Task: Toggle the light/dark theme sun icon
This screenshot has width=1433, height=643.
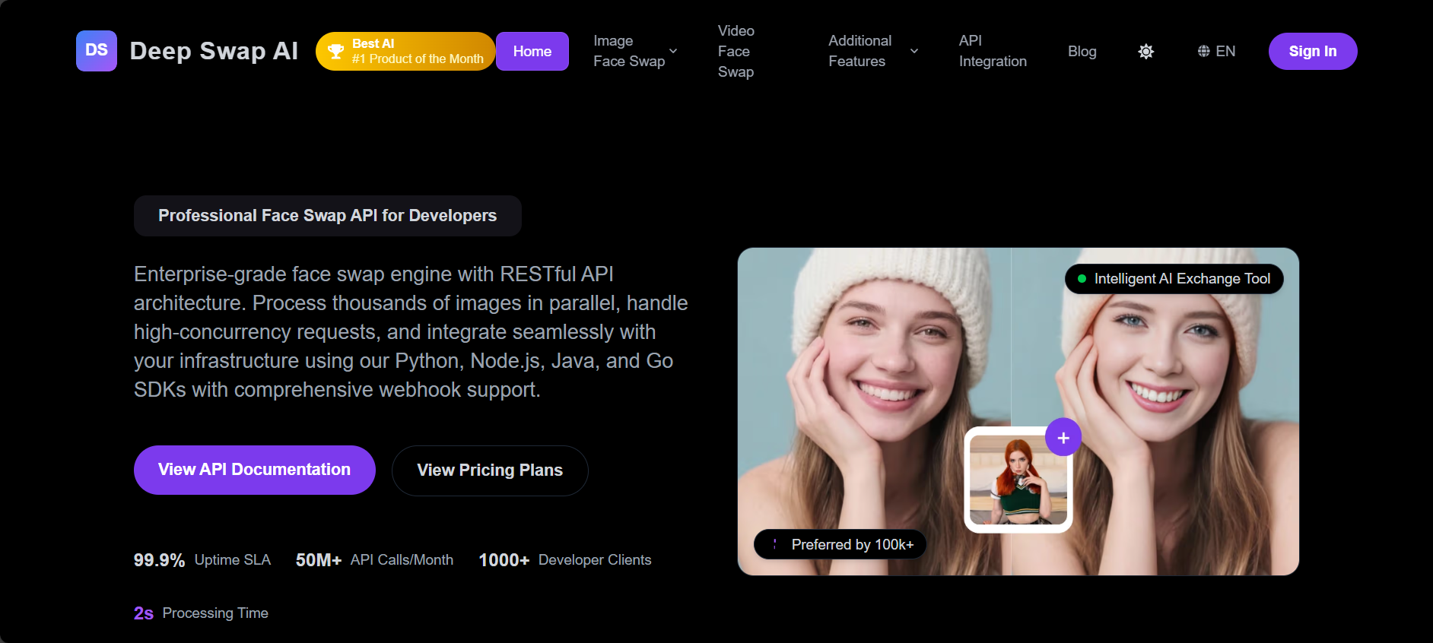Action: pos(1146,51)
